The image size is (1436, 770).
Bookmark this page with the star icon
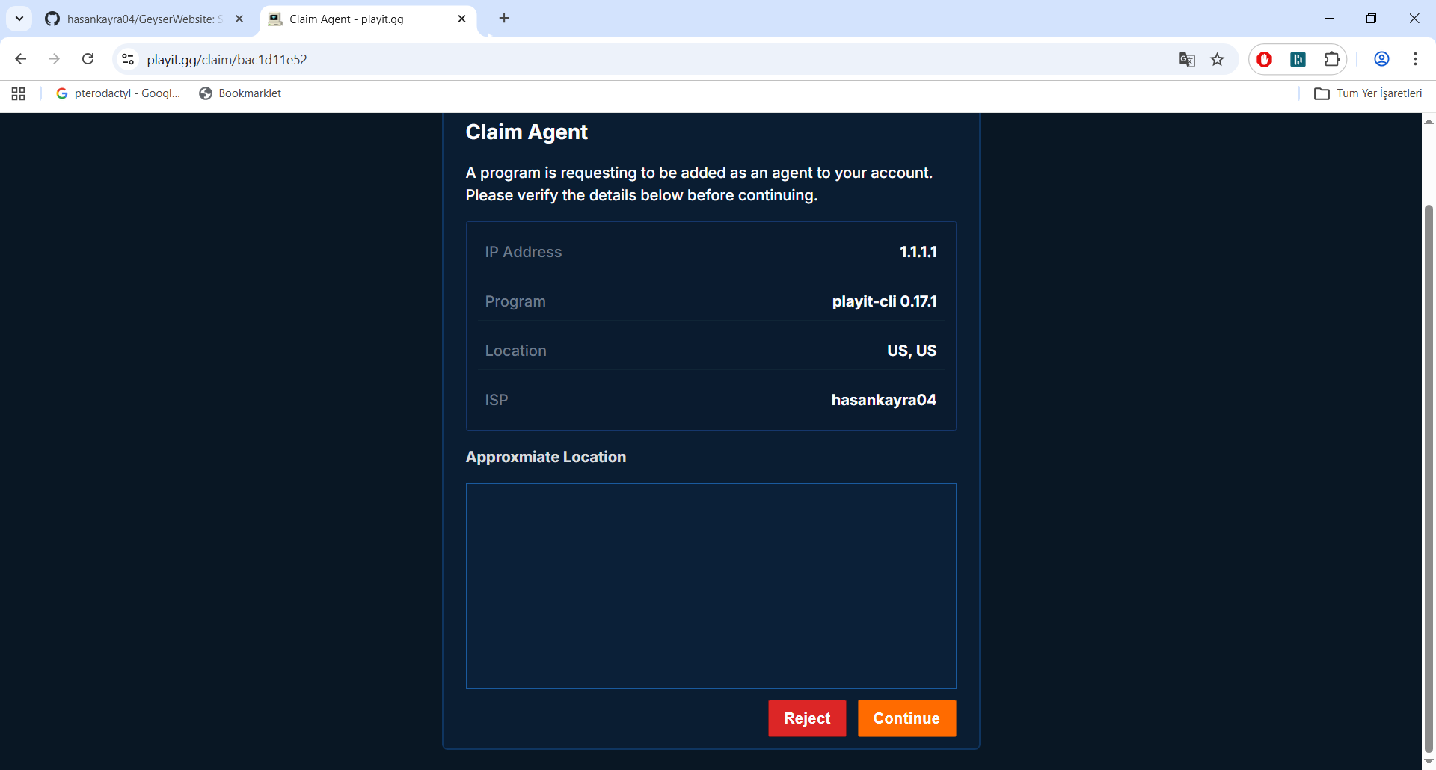1218,60
